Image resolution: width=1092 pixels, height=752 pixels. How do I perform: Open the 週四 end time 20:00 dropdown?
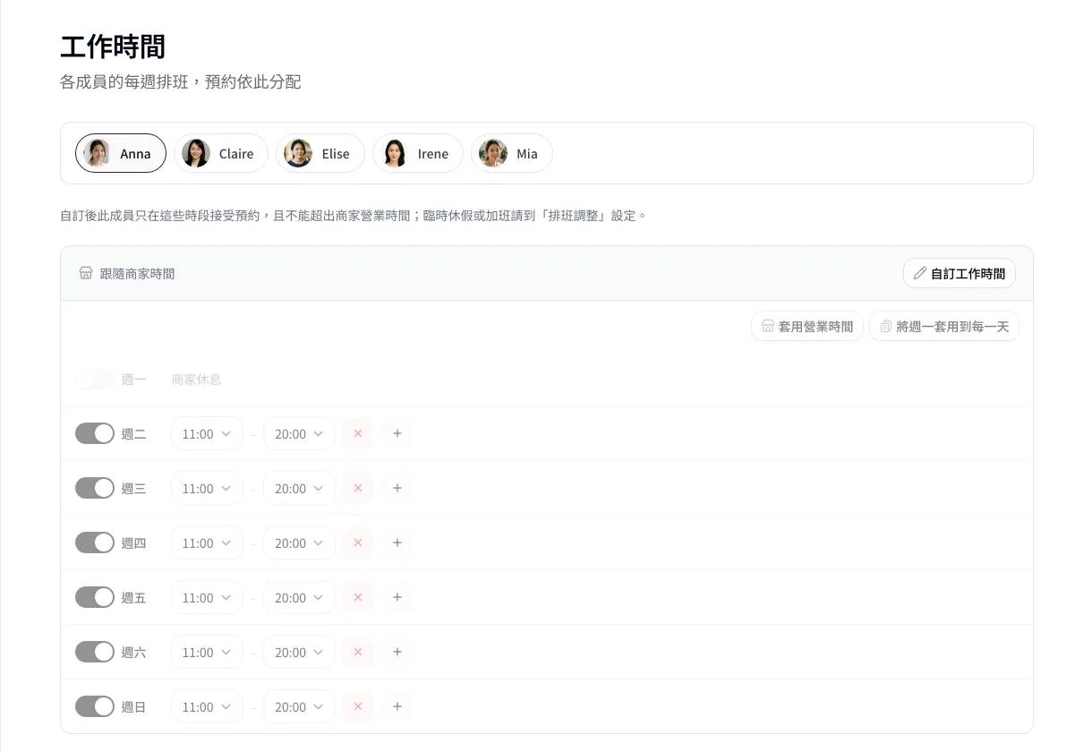coord(299,543)
